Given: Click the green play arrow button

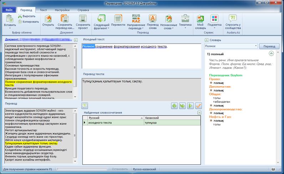Looking at the screenshot, I should point(191,106).
